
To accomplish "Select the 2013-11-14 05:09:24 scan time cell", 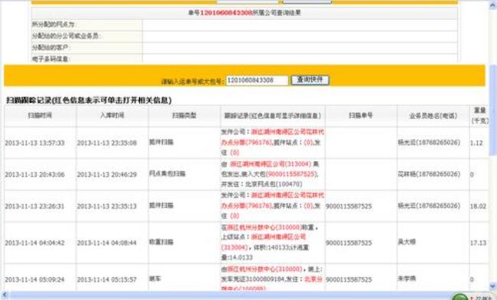I will tap(34, 279).
